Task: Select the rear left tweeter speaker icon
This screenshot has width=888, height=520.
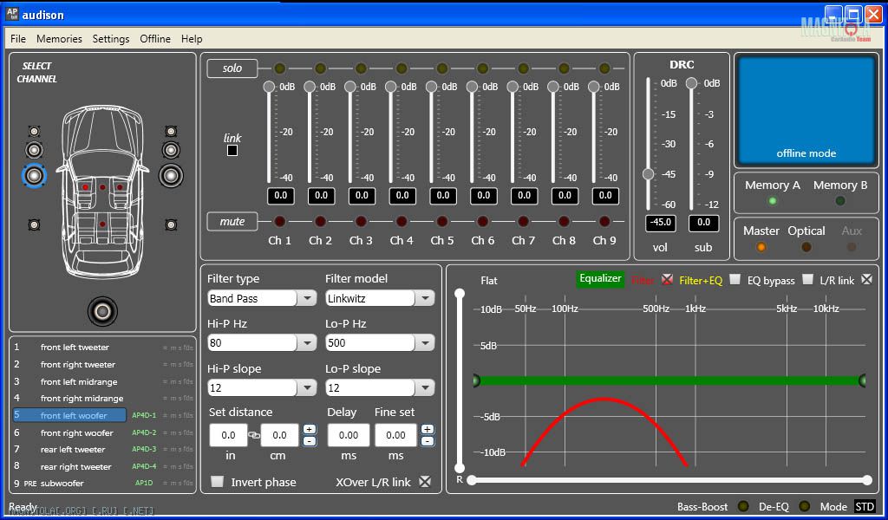Action: tap(35, 224)
